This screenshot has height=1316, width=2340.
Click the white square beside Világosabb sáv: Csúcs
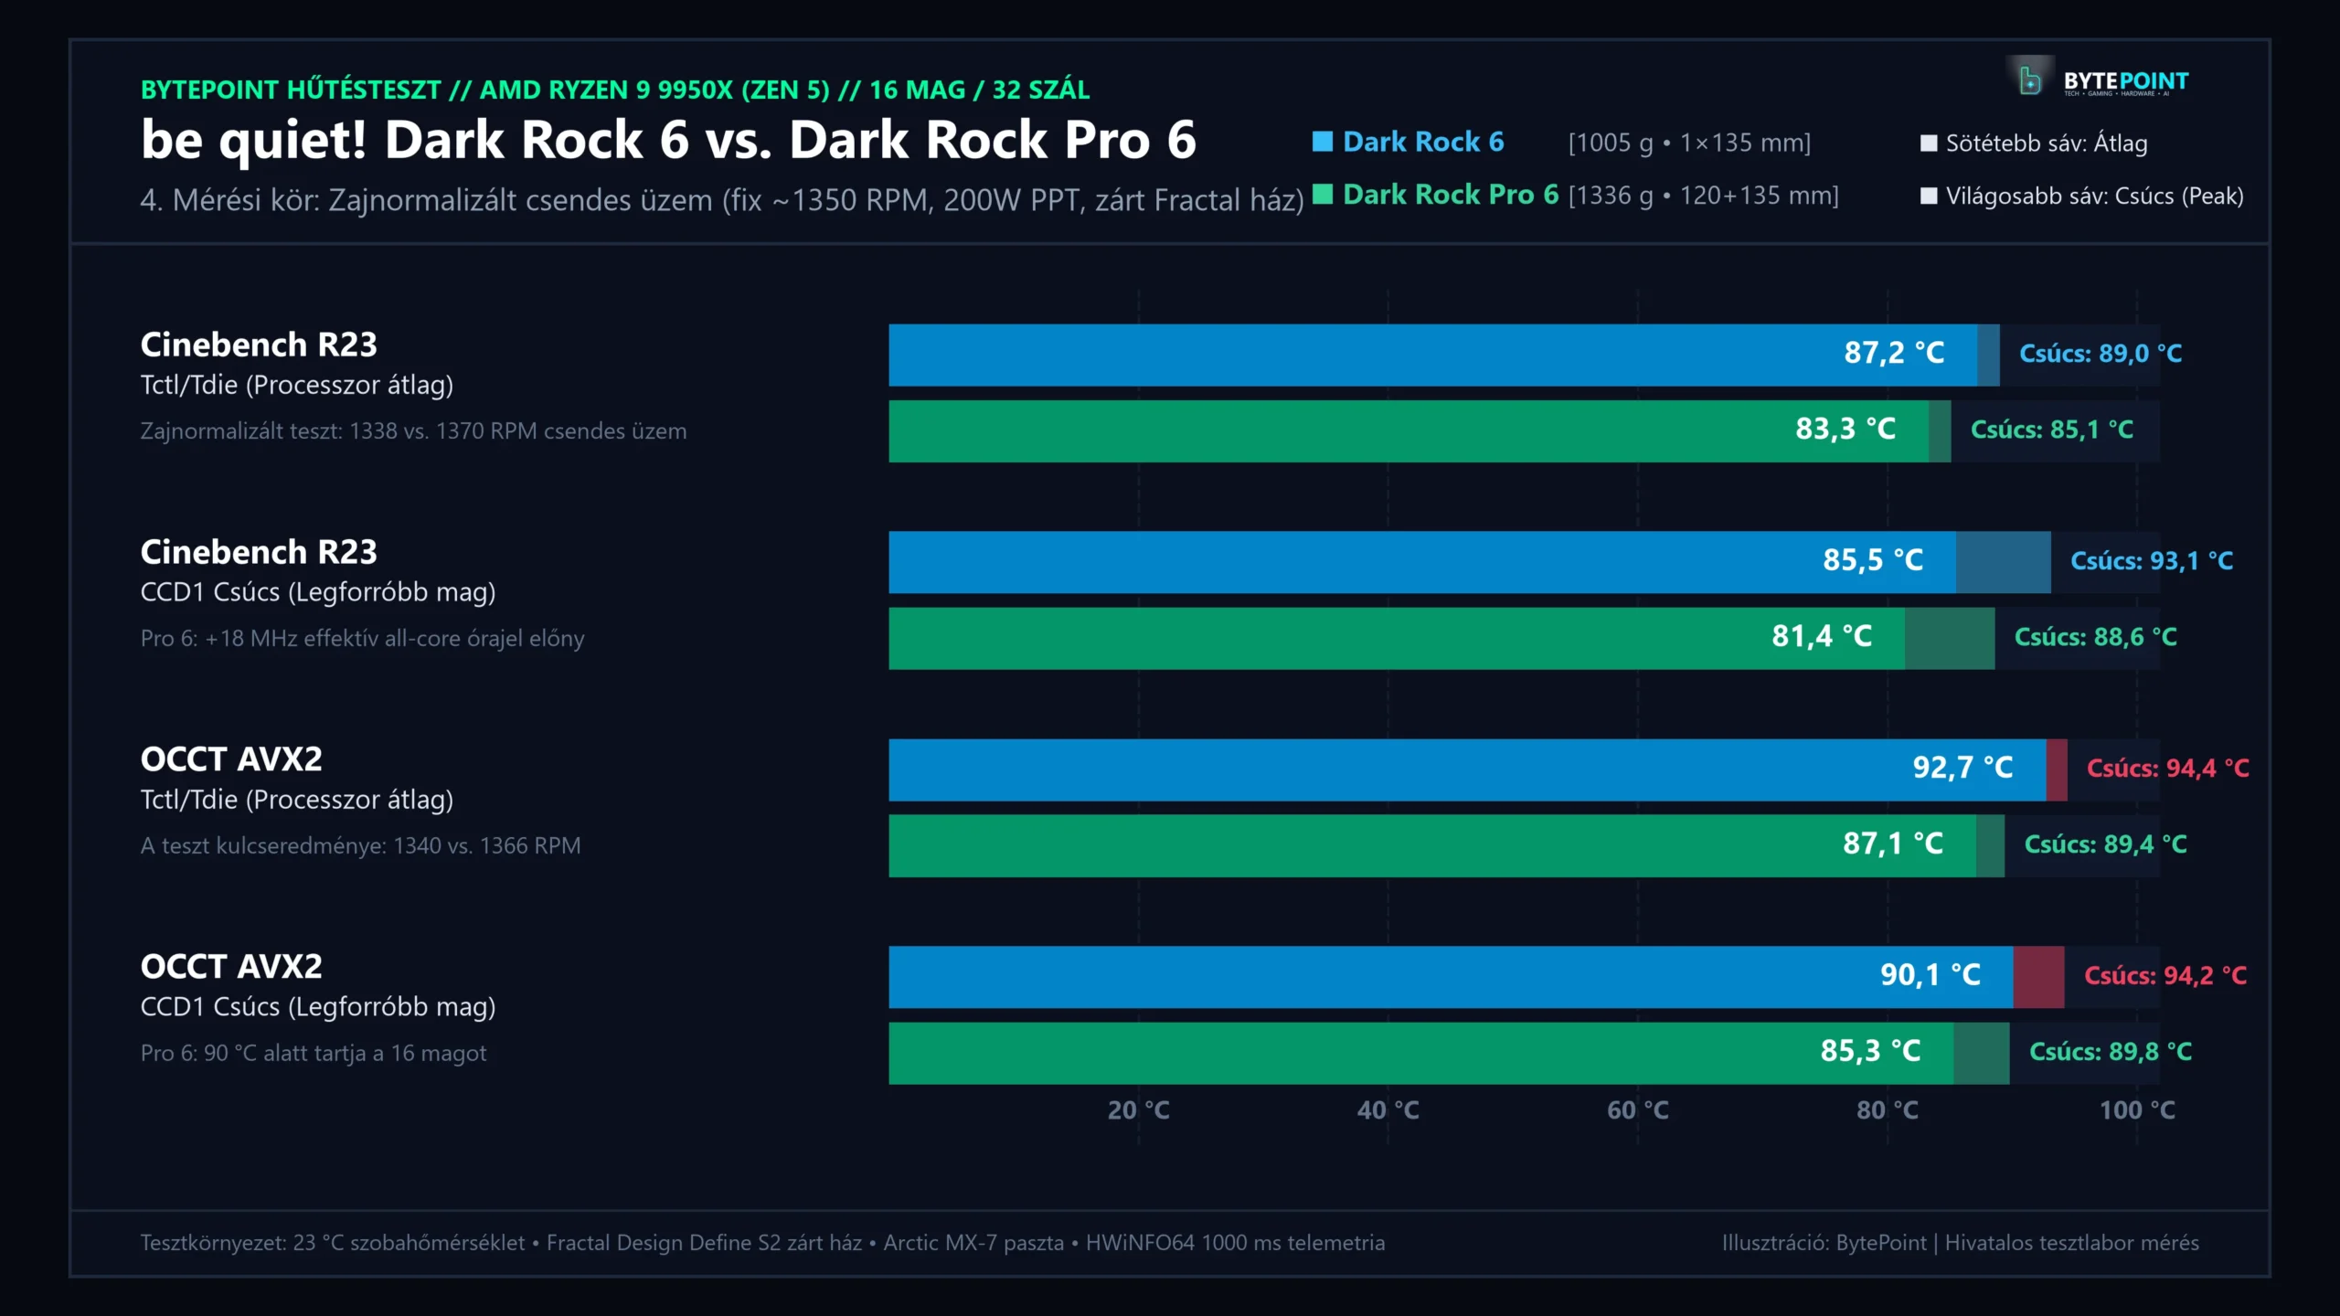[x=1929, y=196]
